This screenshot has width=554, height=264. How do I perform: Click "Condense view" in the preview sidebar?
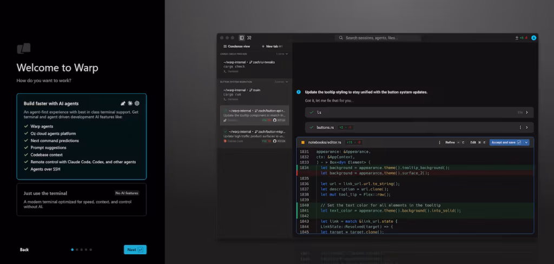pos(237,47)
